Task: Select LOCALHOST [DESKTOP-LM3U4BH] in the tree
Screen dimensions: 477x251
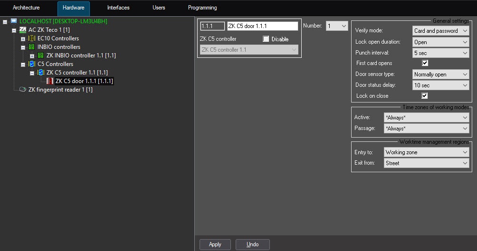Action: [63, 21]
